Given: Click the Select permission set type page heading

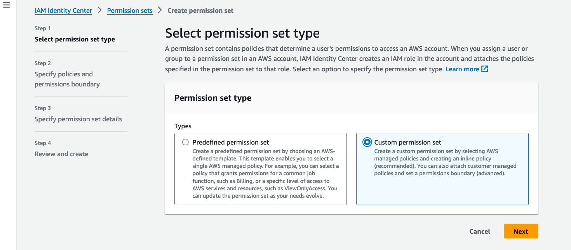Looking at the screenshot, I should coord(242,33).
